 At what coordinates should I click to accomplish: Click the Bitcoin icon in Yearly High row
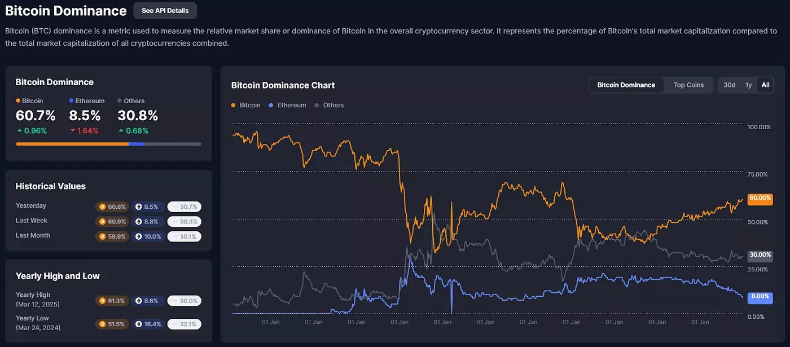pyautogui.click(x=102, y=301)
